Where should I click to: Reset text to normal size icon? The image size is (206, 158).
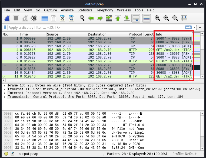point(175,18)
